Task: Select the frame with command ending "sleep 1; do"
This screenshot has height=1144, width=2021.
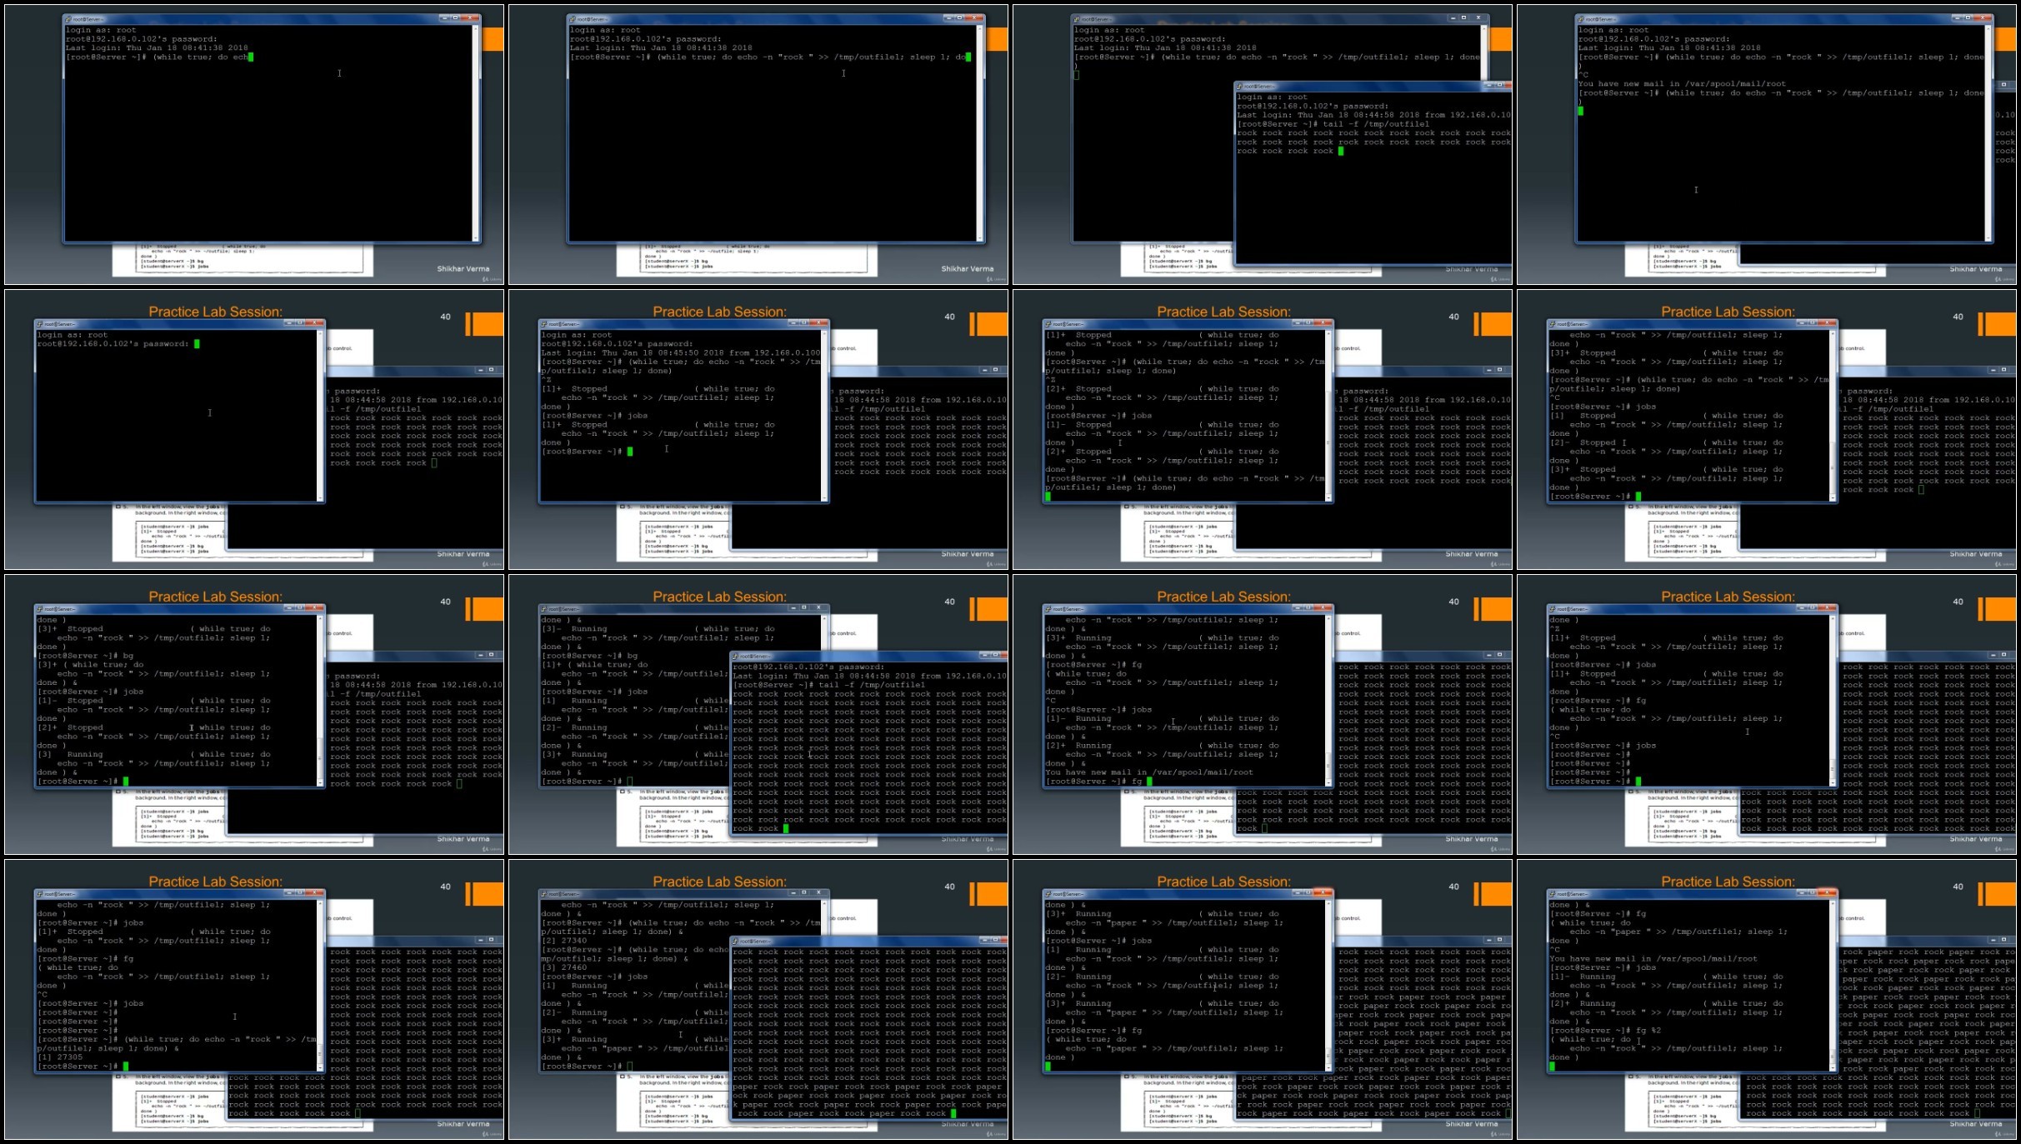Action: tap(758, 144)
